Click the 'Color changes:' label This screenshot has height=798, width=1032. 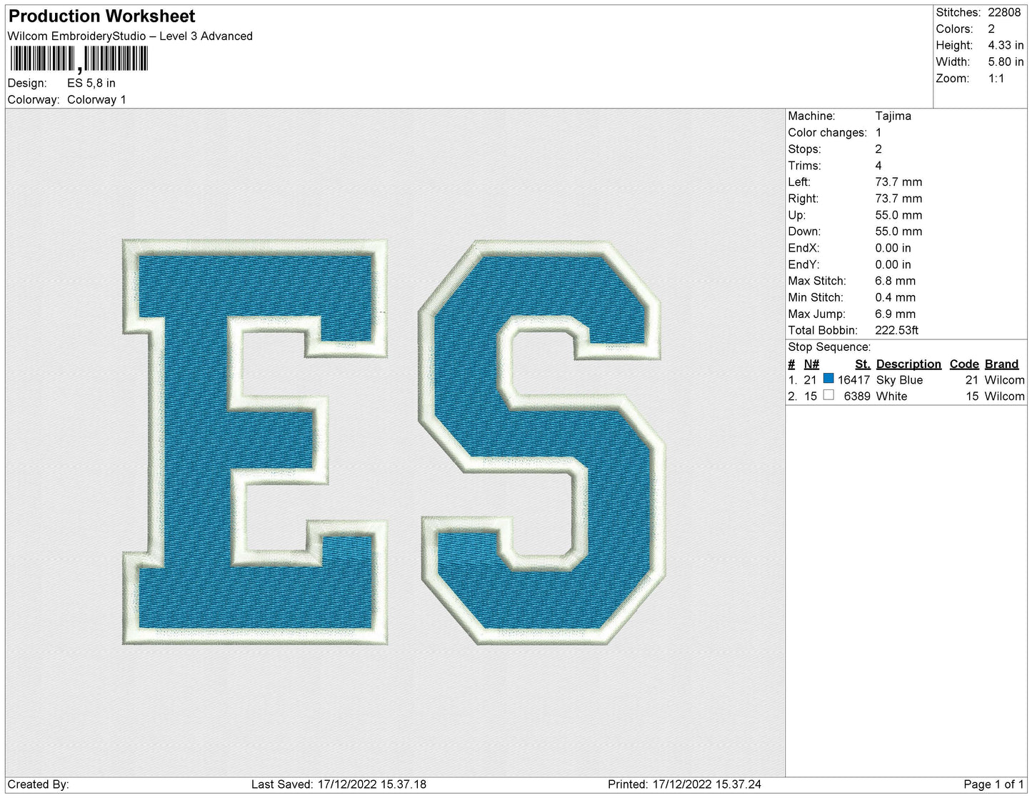[827, 133]
